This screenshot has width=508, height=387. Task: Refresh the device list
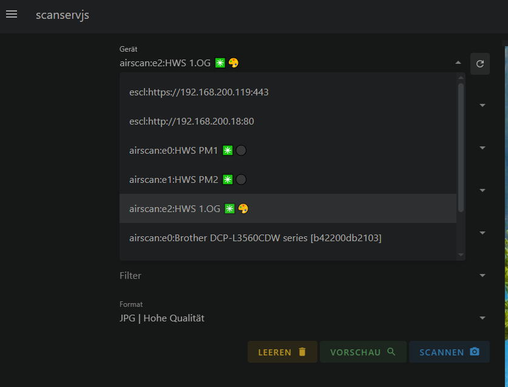click(x=479, y=63)
